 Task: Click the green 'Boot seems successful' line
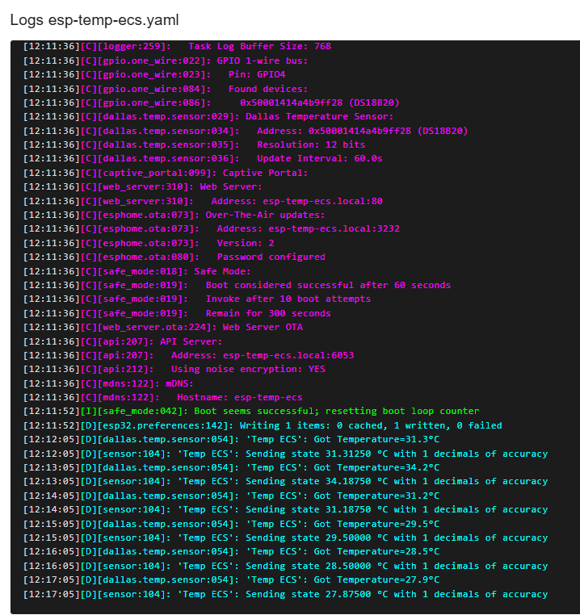click(251, 411)
